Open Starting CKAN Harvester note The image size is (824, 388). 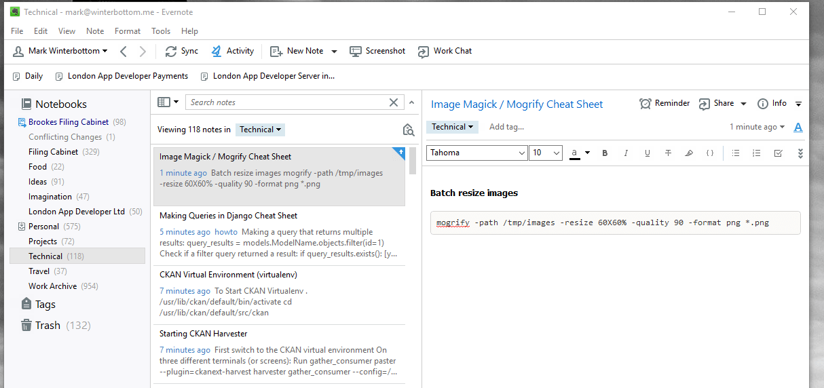279,353
